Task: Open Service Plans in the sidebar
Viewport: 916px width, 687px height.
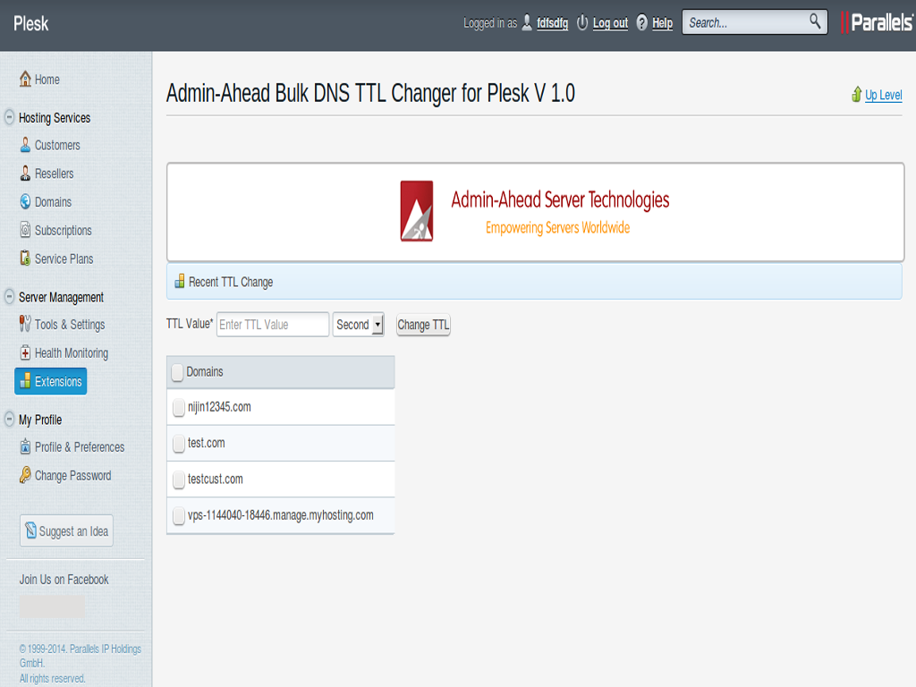Action: coord(64,259)
